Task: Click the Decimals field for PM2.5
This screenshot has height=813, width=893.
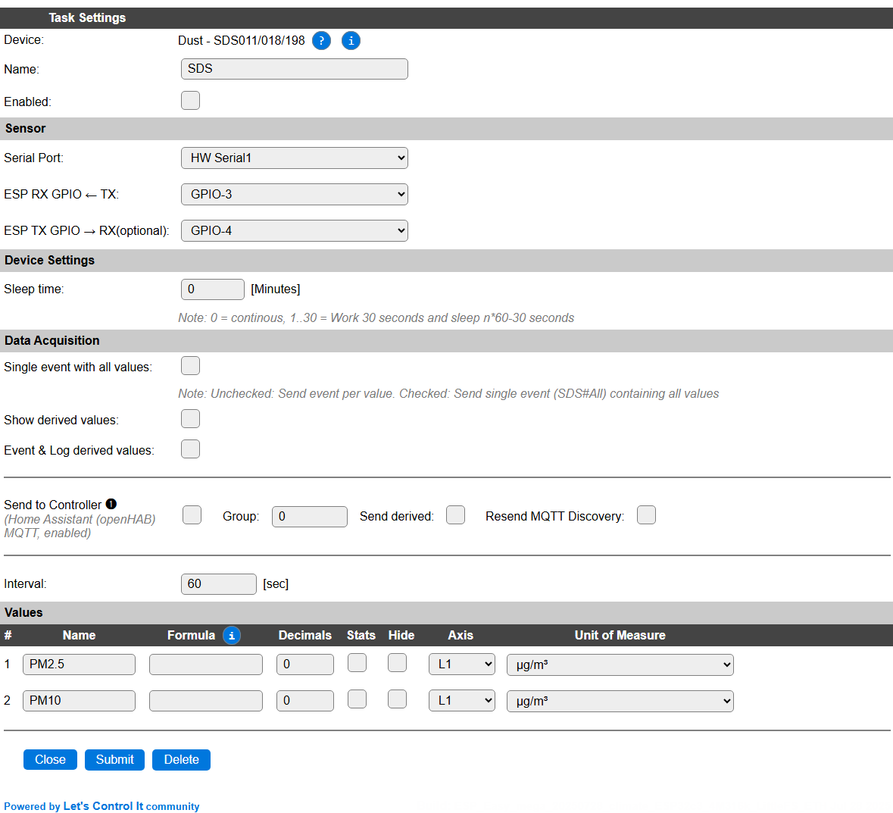Action: tap(305, 664)
